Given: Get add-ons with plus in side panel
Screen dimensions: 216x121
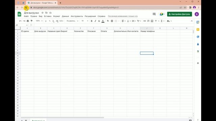Looking at the screenshot, I should point(198,63).
